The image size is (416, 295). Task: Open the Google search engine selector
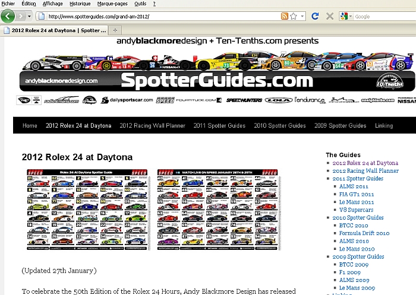click(346, 16)
